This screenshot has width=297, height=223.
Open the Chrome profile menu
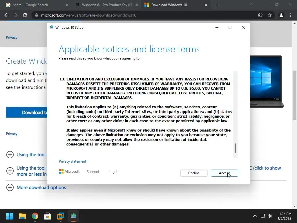(x=281, y=15)
